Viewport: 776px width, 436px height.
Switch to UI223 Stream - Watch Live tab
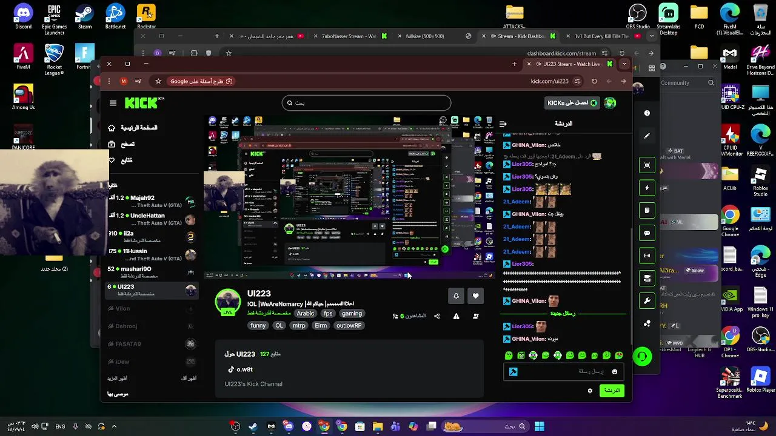pyautogui.click(x=569, y=64)
